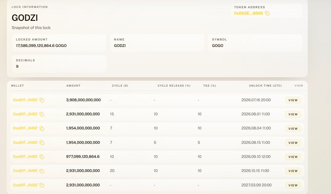Select the GOGO symbol value
This screenshot has height=194, width=331.
tap(218, 45)
